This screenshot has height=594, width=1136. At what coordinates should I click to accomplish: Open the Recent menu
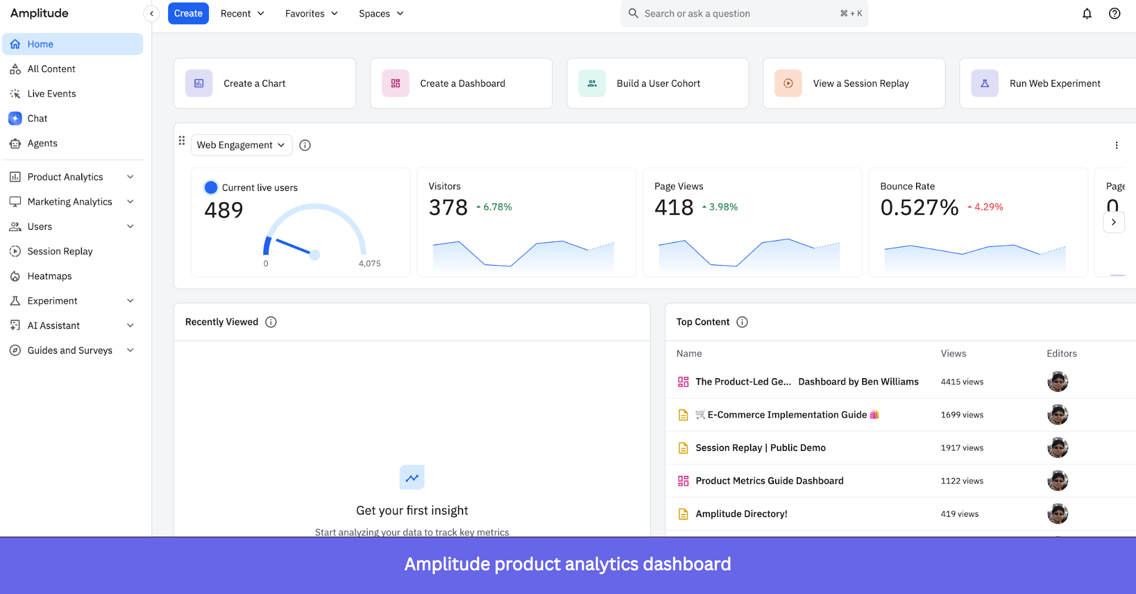(x=242, y=13)
